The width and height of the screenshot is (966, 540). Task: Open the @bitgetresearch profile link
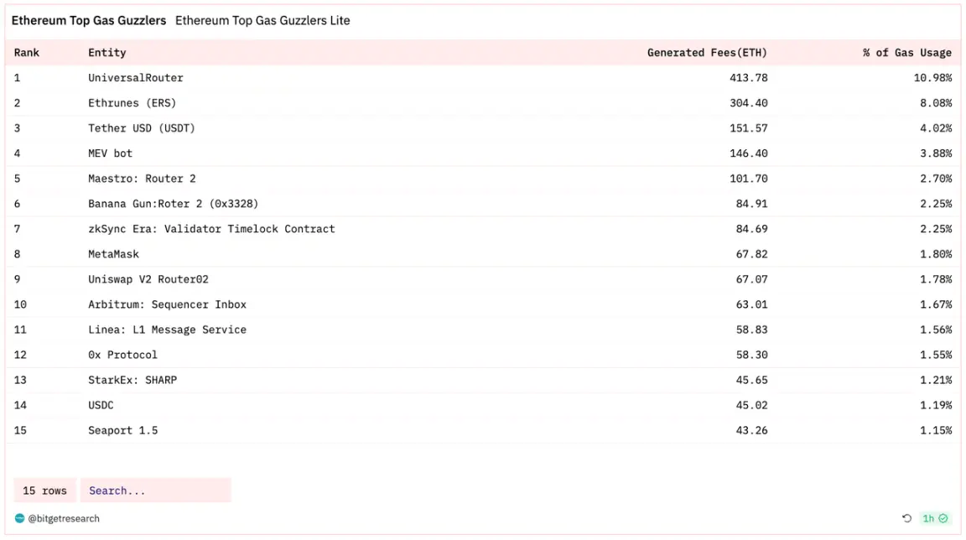pos(64,518)
